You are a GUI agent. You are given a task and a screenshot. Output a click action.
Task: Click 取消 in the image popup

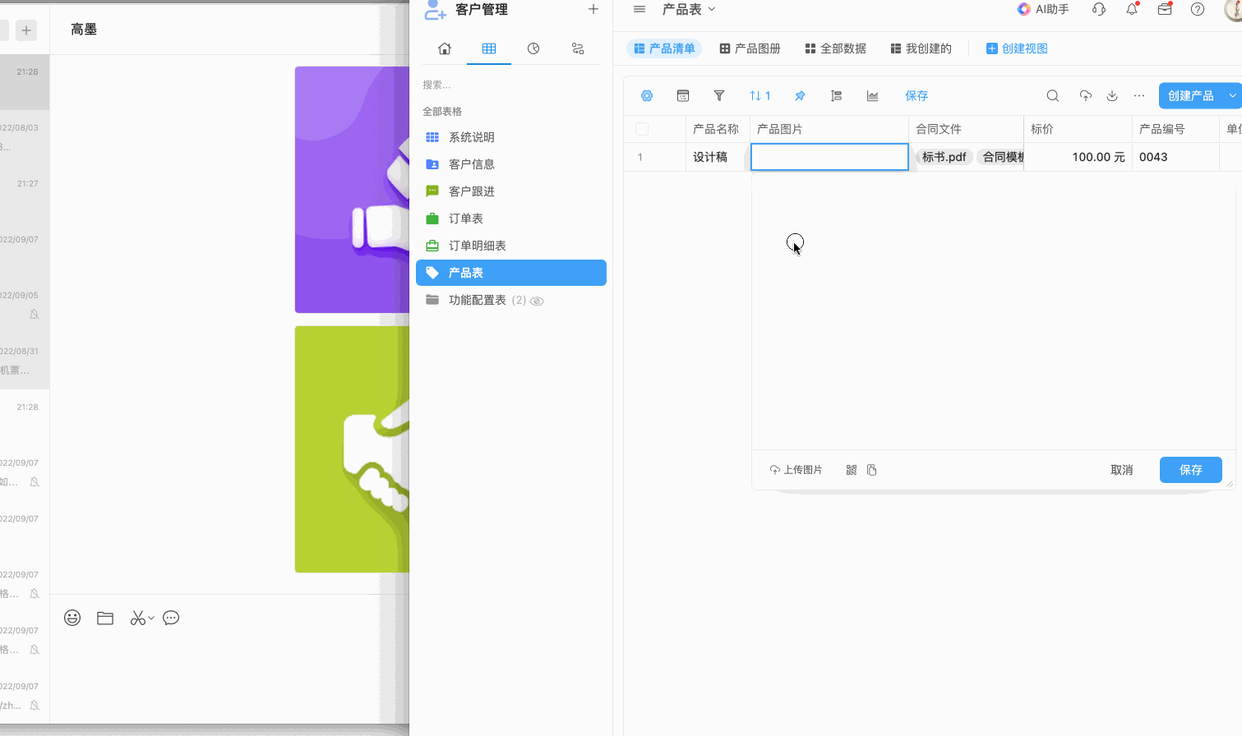[x=1122, y=470]
